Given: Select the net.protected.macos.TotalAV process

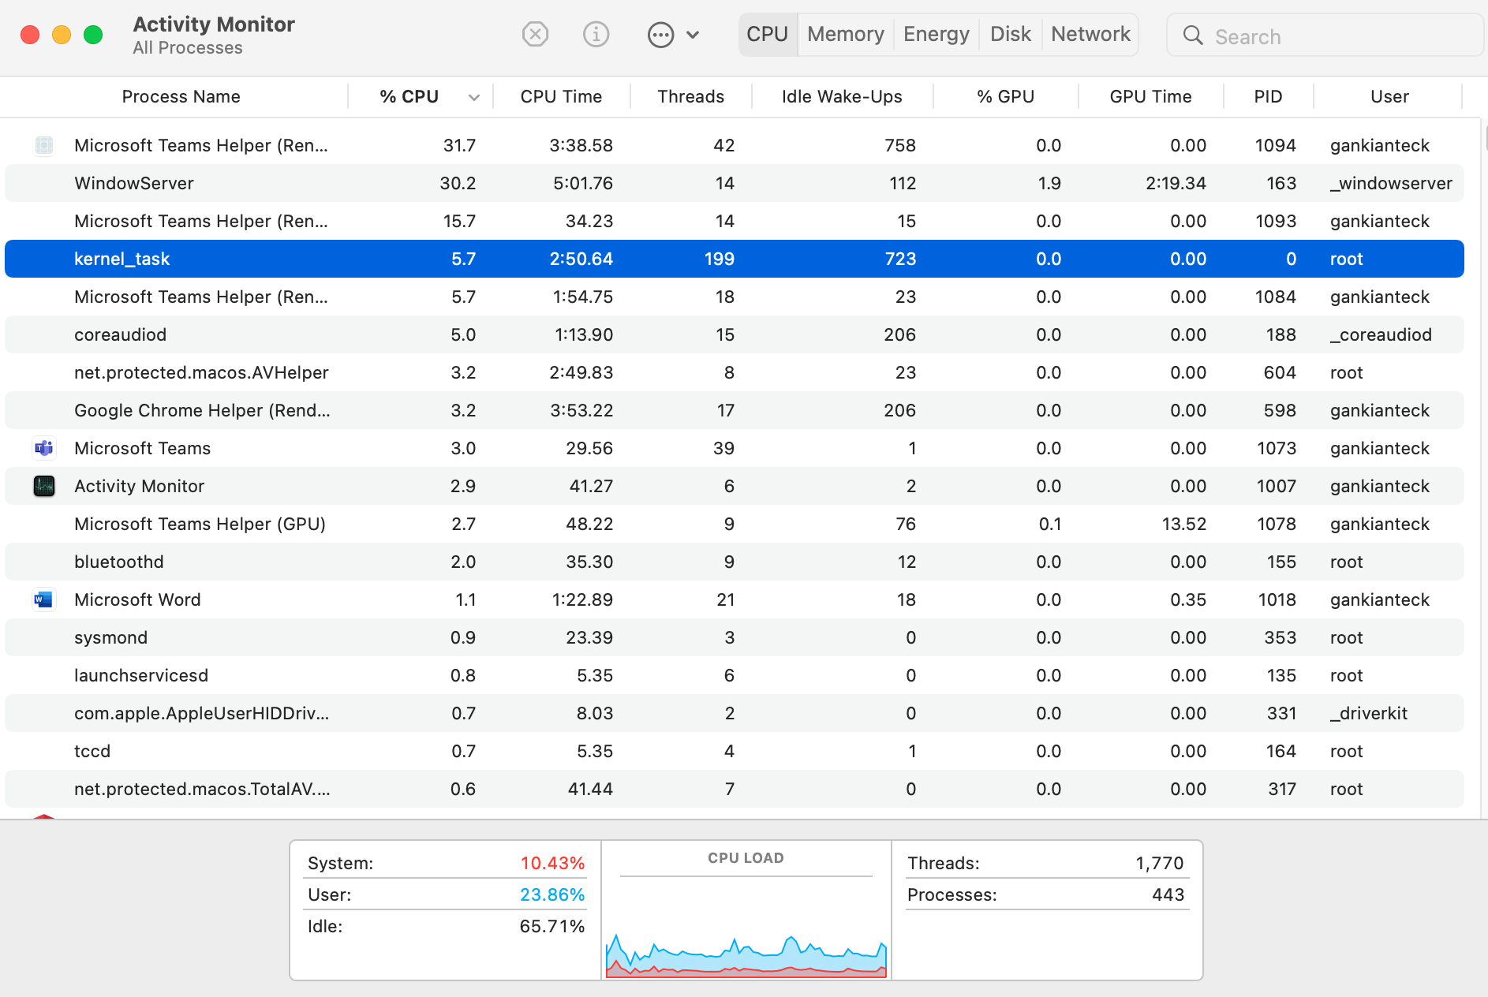Looking at the screenshot, I should point(735,789).
